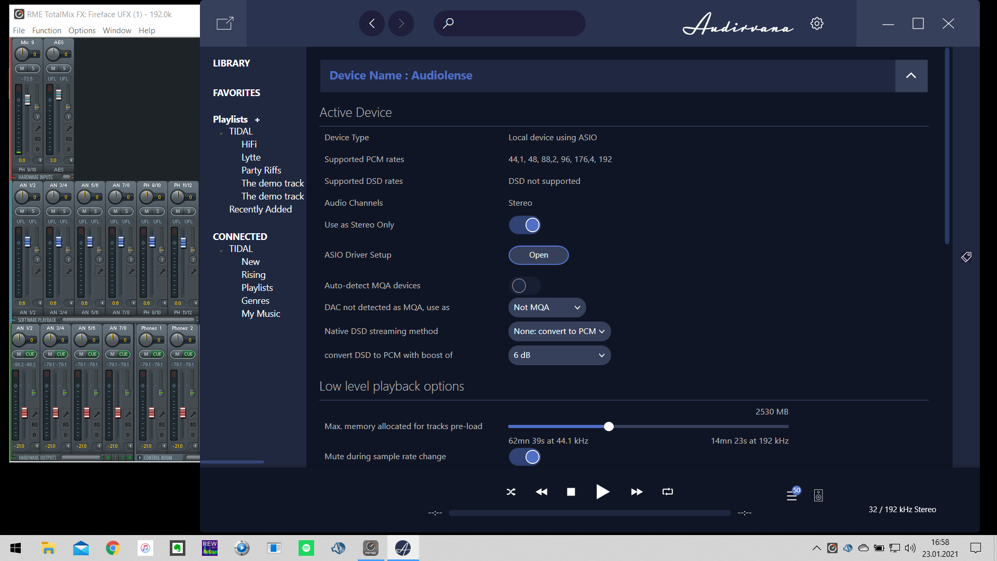This screenshot has width=997, height=561.
Task: Click the mini player pop-out icon
Action: pos(225,23)
